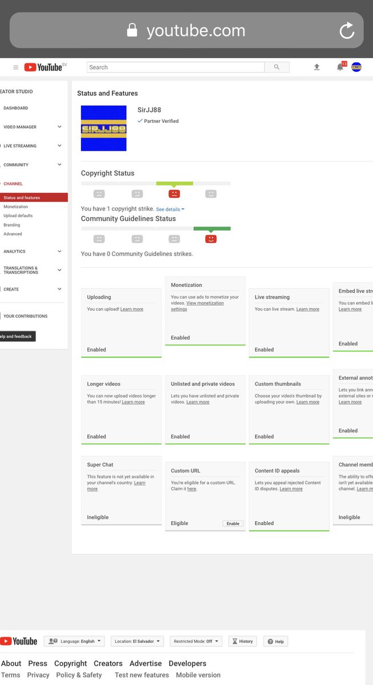The image size is (373, 685).
Task: Open the Location: El Salvador dropdown
Action: (137, 641)
